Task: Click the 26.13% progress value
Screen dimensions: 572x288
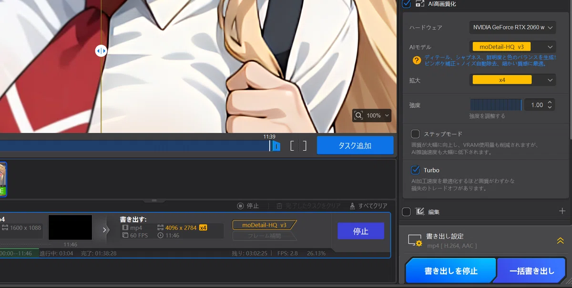Action: click(317, 253)
